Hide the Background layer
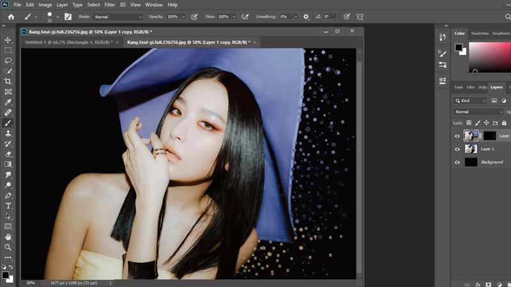This screenshot has width=511, height=287. point(457,162)
